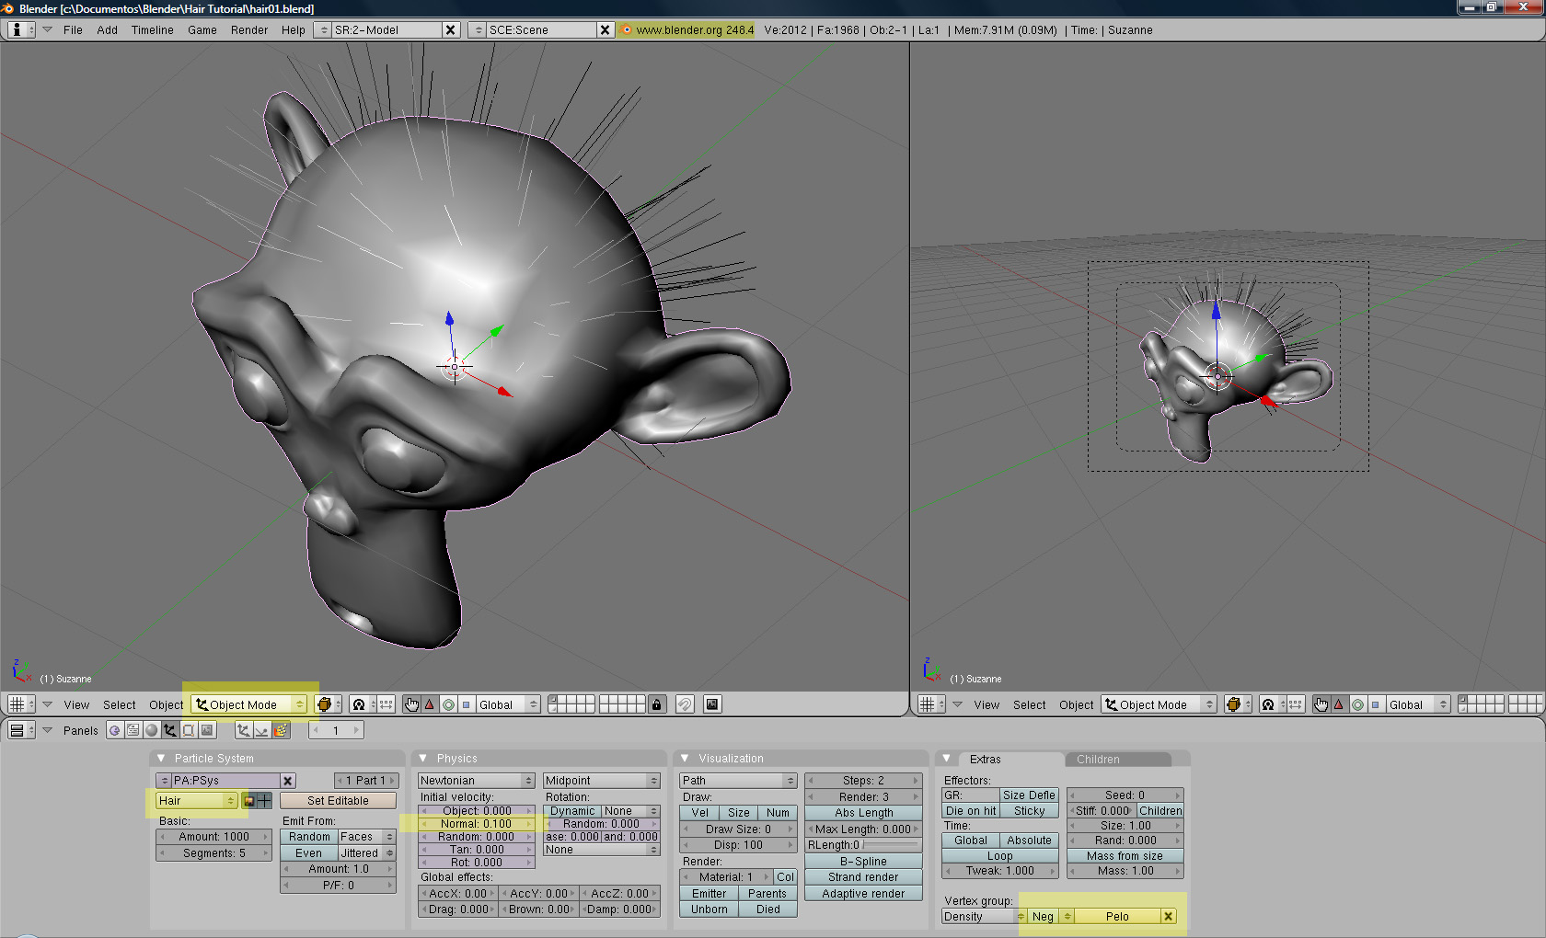Open the Editing context panel icon

pyautogui.click(x=188, y=730)
